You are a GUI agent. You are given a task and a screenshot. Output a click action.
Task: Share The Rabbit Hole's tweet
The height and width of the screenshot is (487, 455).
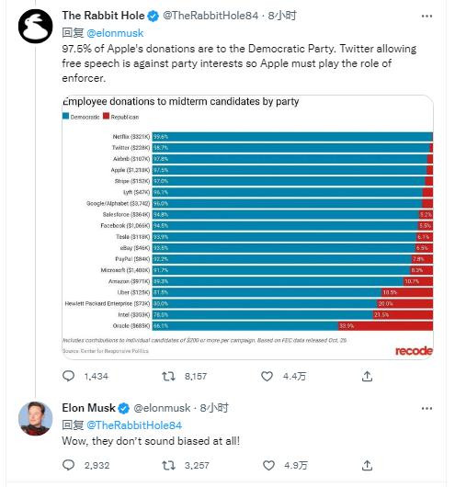[367, 376]
